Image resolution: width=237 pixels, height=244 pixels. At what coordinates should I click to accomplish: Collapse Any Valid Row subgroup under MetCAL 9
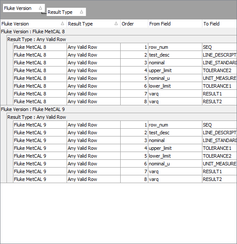coord(122,117)
